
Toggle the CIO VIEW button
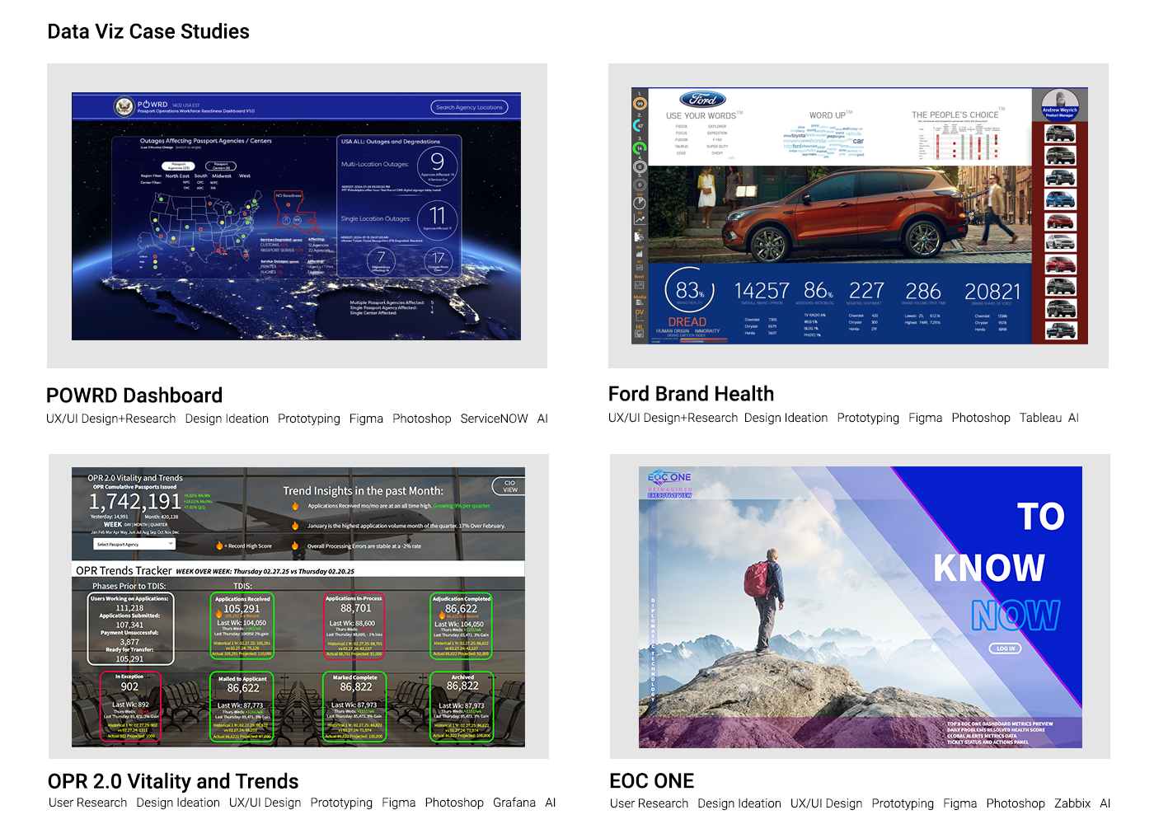pos(509,486)
